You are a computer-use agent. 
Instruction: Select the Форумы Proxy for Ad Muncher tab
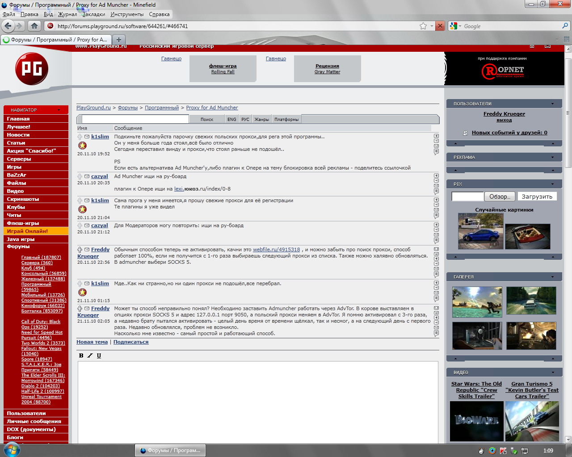56,39
